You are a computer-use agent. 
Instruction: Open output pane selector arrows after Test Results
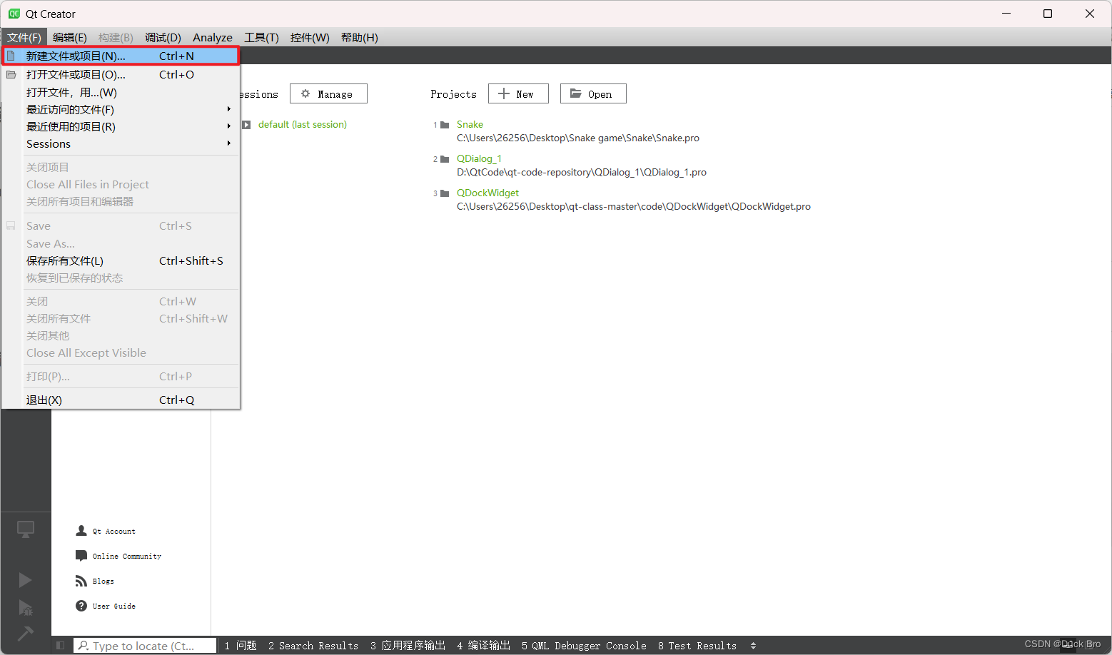753,646
